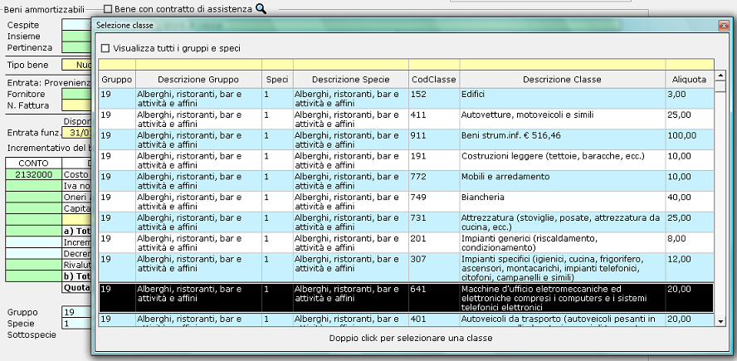Enable Bene con contratto di assistenza checkbox
The width and height of the screenshot is (737, 361).
[x=108, y=8]
